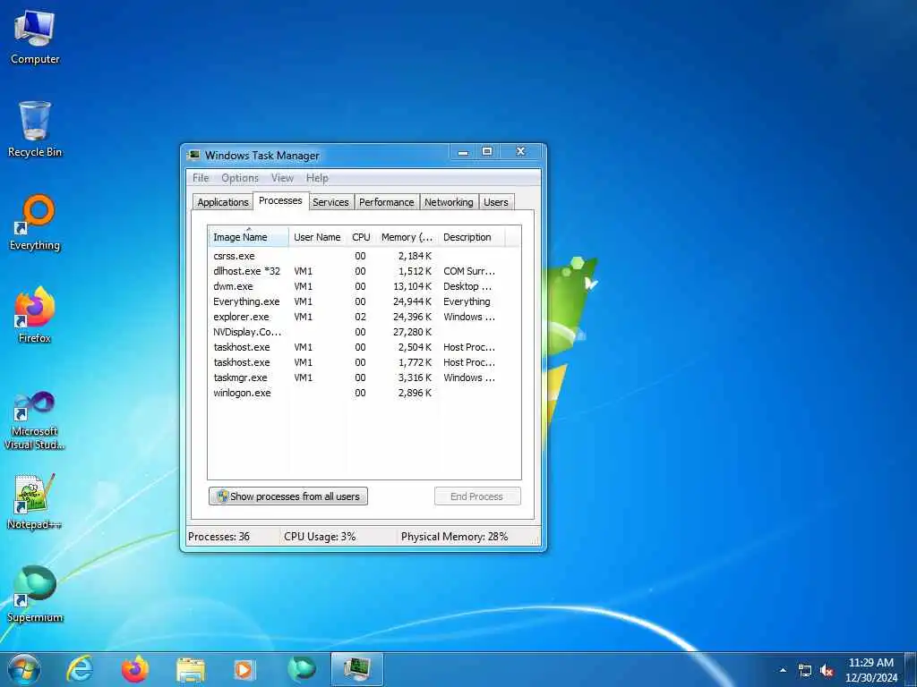Open the Help menu
Screen dimensions: 917x687
317,178
